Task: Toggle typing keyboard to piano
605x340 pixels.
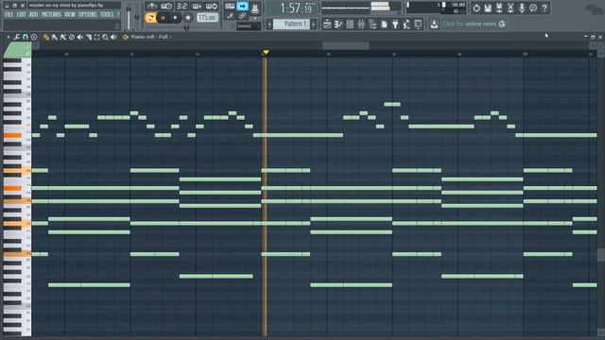Action: coord(230,6)
